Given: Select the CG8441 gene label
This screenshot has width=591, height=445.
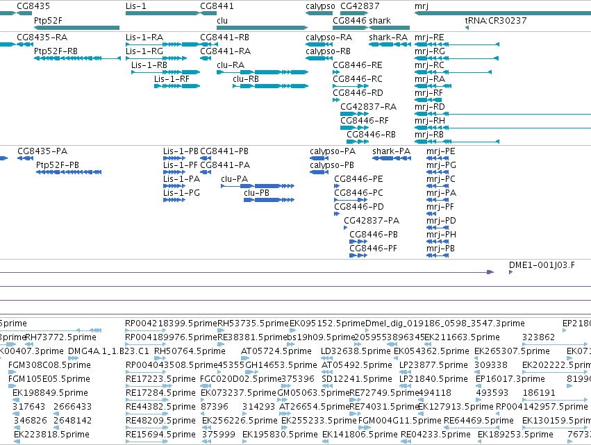Looking at the screenshot, I should [x=217, y=6].
